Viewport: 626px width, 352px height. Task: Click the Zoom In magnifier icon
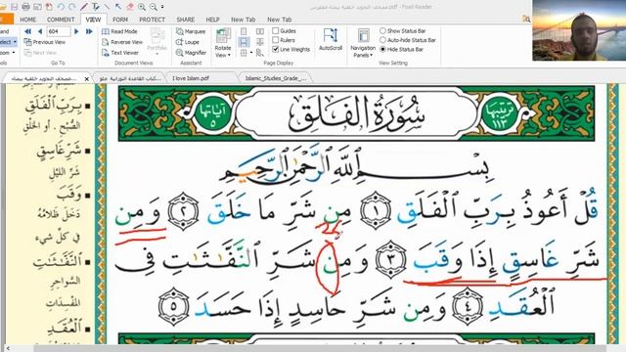[142, 7]
